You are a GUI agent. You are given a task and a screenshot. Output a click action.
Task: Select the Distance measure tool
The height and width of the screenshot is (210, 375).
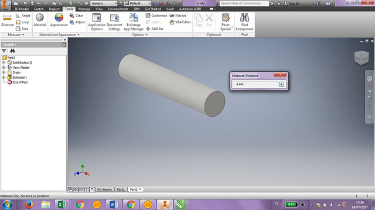(8, 20)
